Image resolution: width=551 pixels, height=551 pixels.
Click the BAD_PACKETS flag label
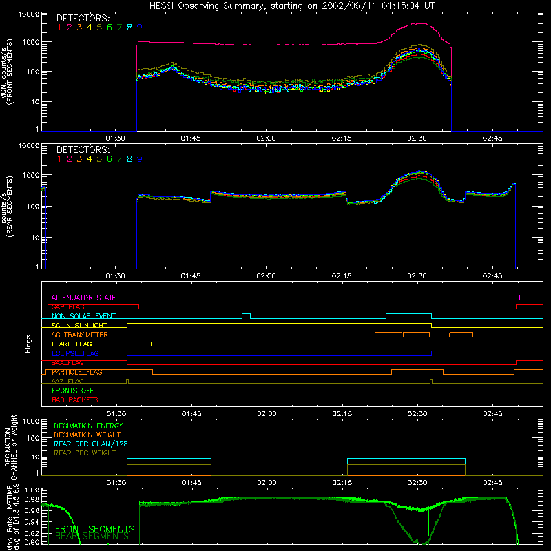pos(75,400)
